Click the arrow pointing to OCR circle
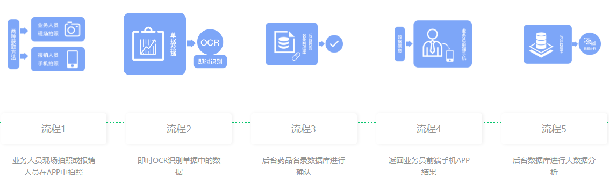This screenshot has height=193, width=609. pos(191,43)
